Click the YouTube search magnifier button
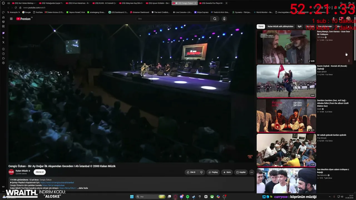 [x=215, y=19]
